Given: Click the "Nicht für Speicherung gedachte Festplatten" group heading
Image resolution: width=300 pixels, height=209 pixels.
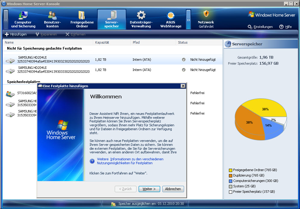Looking at the screenshot, I should (44, 48).
